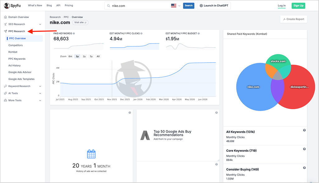Set chart zoom to All
The width and height of the screenshot is (319, 183).
click(98, 56)
